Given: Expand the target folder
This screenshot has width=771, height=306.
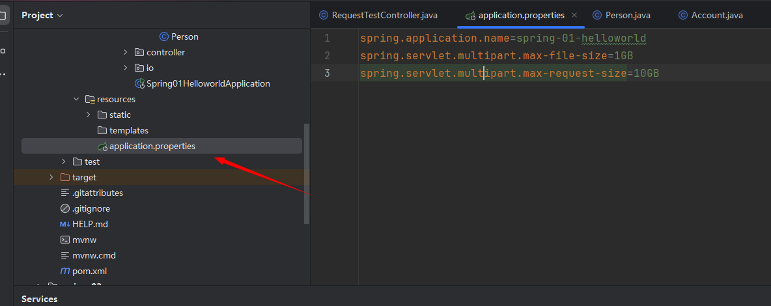Looking at the screenshot, I should pyautogui.click(x=51, y=177).
